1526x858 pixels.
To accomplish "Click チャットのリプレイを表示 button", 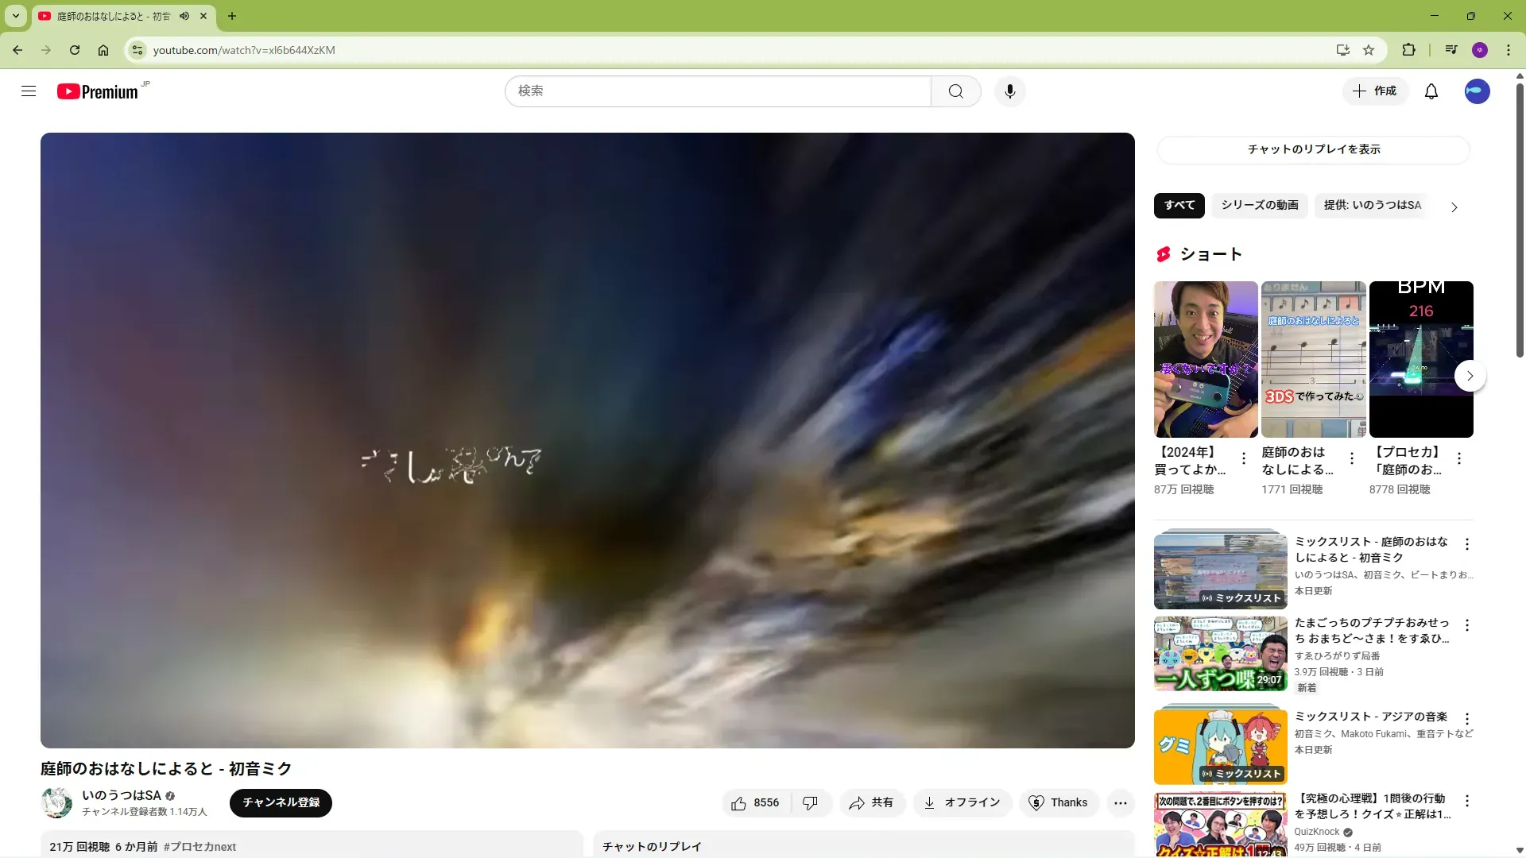I will (x=1313, y=149).
